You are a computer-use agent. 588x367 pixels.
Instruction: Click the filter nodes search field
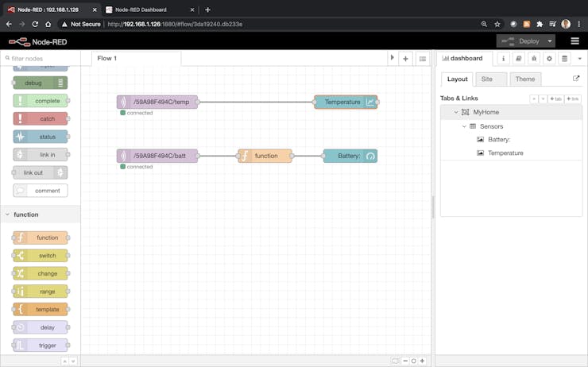[44, 59]
